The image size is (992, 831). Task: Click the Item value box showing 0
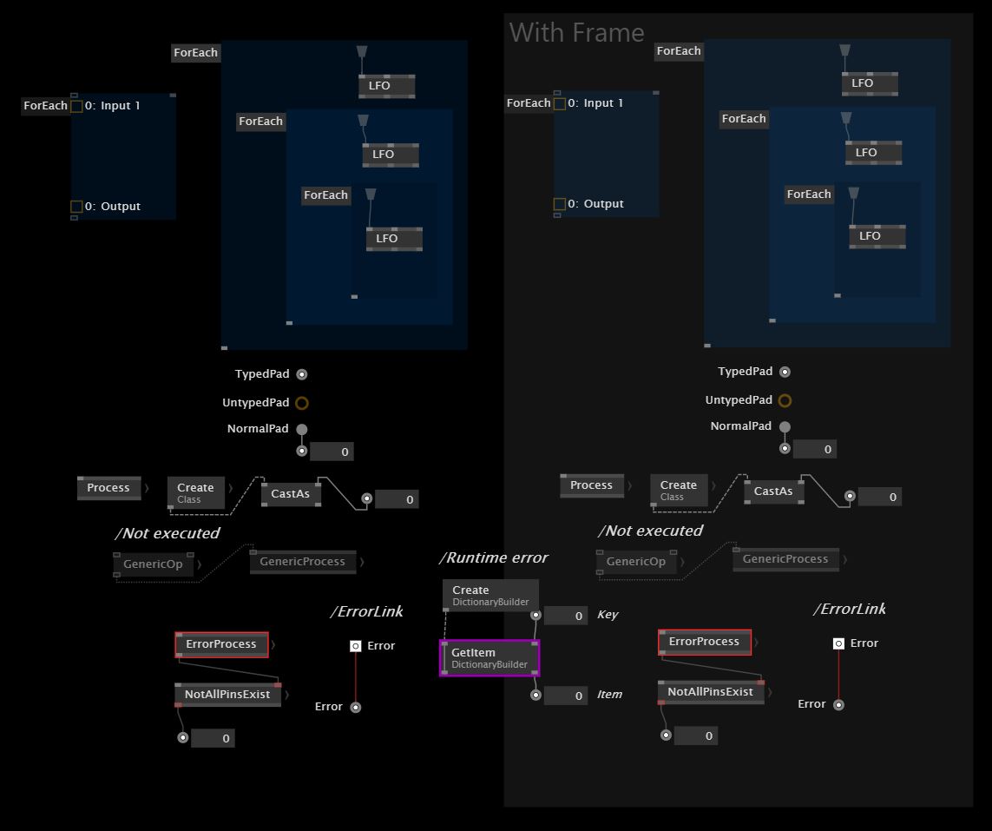[x=566, y=695]
